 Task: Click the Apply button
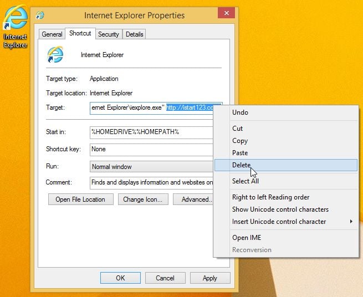[210, 278]
